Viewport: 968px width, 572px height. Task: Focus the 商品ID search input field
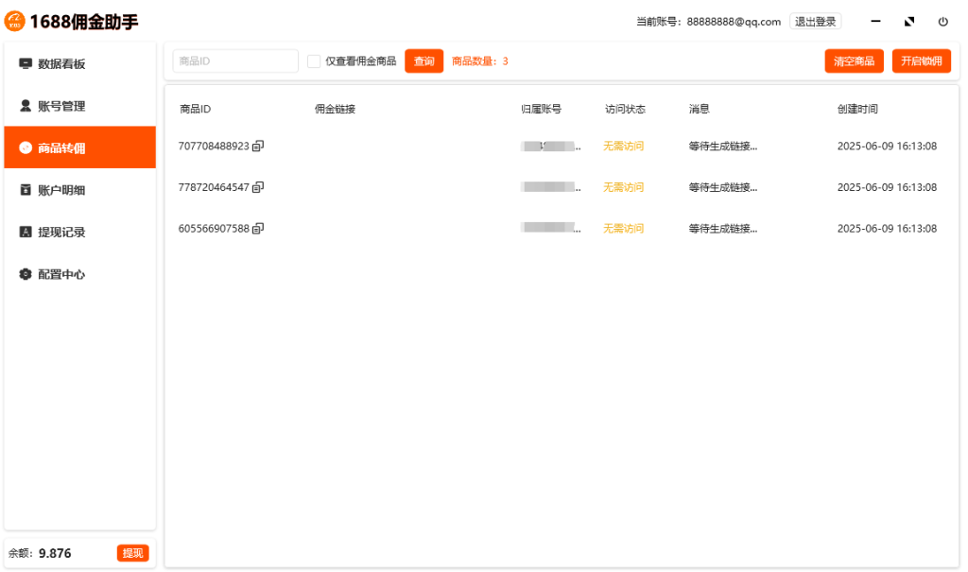(x=235, y=61)
